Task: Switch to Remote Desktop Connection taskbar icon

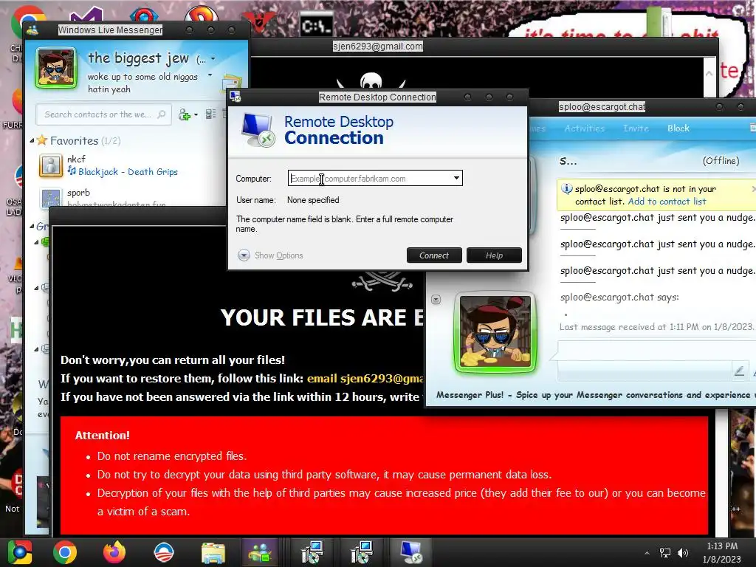Action: (x=410, y=552)
